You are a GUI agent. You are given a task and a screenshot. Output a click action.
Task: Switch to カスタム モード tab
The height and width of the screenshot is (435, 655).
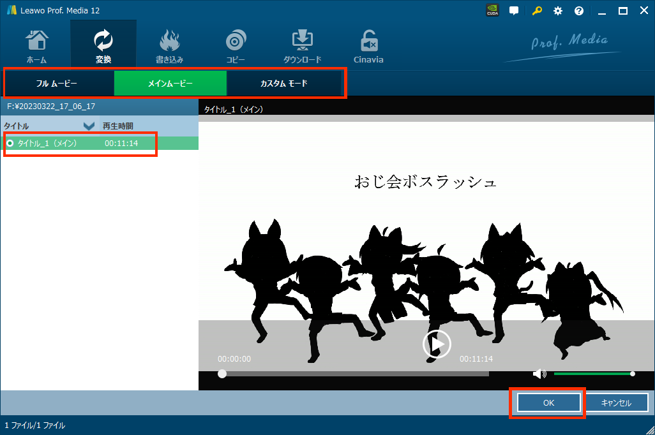pos(283,84)
